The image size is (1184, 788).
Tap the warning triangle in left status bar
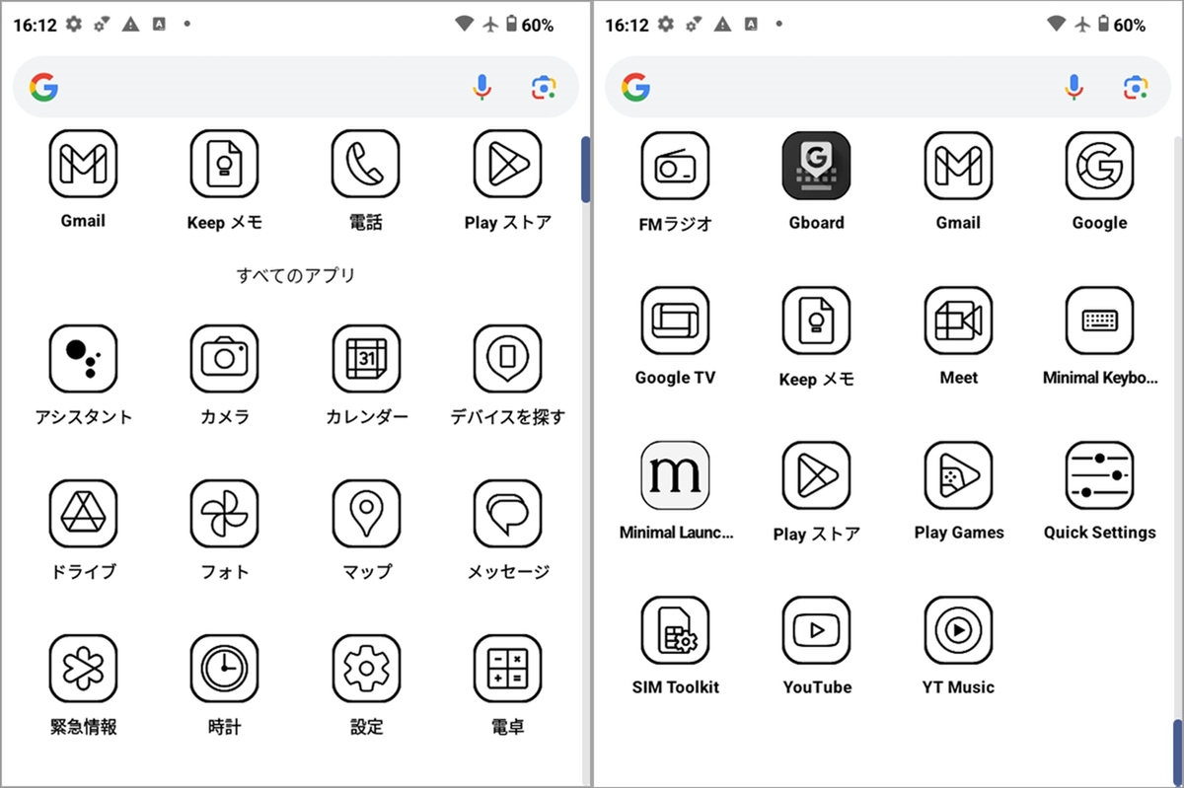point(130,25)
